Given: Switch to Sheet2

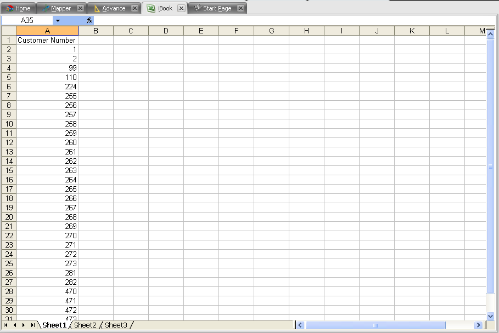Looking at the screenshot, I should [x=85, y=325].
